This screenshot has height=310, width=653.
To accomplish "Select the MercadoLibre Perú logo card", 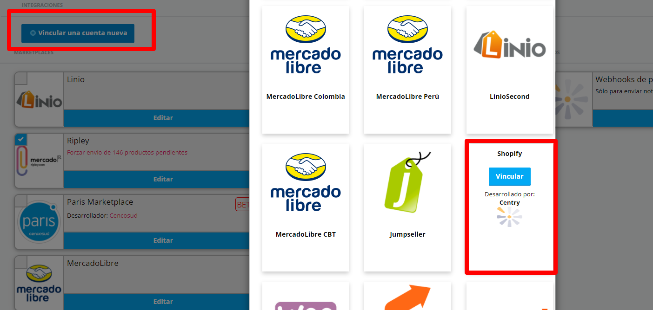I will (407, 70).
